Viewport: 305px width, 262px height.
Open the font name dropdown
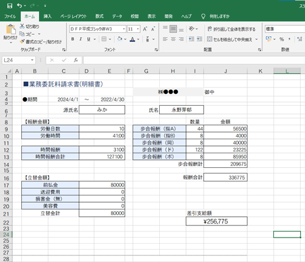click(124, 29)
